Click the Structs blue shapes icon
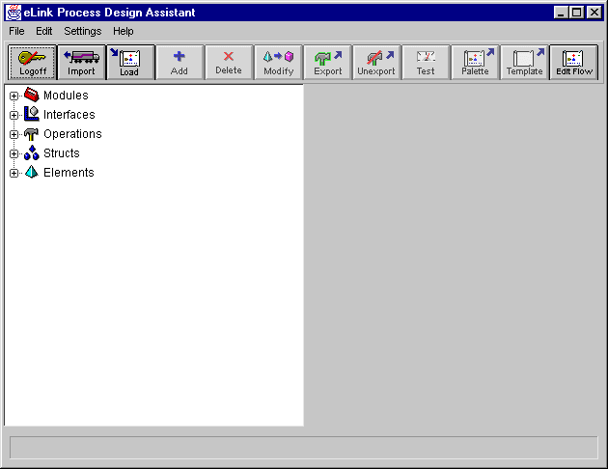This screenshot has width=608, height=469. pyautogui.click(x=32, y=152)
